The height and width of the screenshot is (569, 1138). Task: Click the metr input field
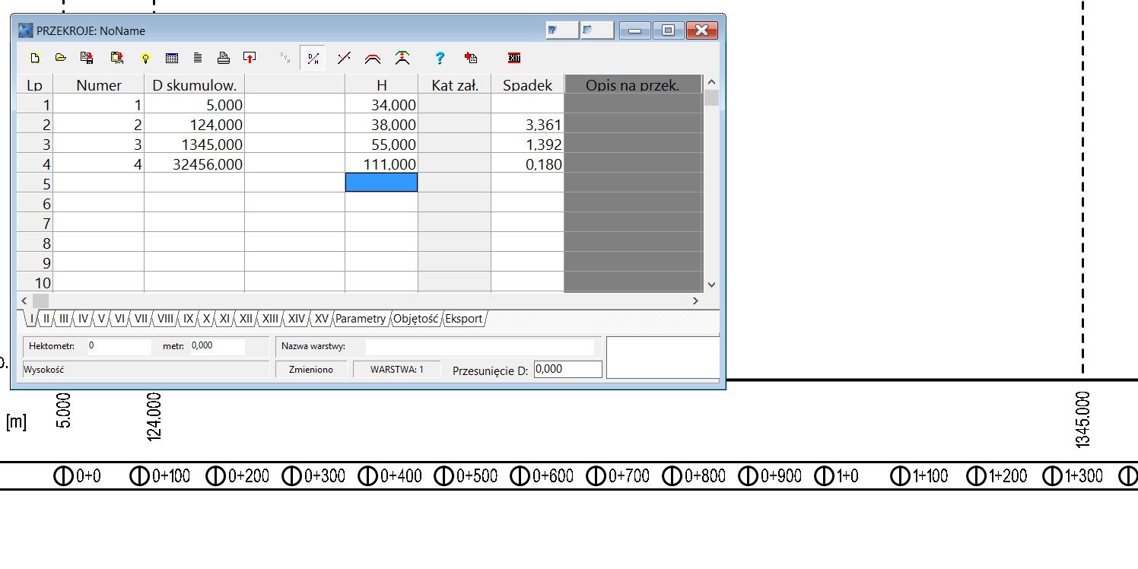(x=217, y=346)
